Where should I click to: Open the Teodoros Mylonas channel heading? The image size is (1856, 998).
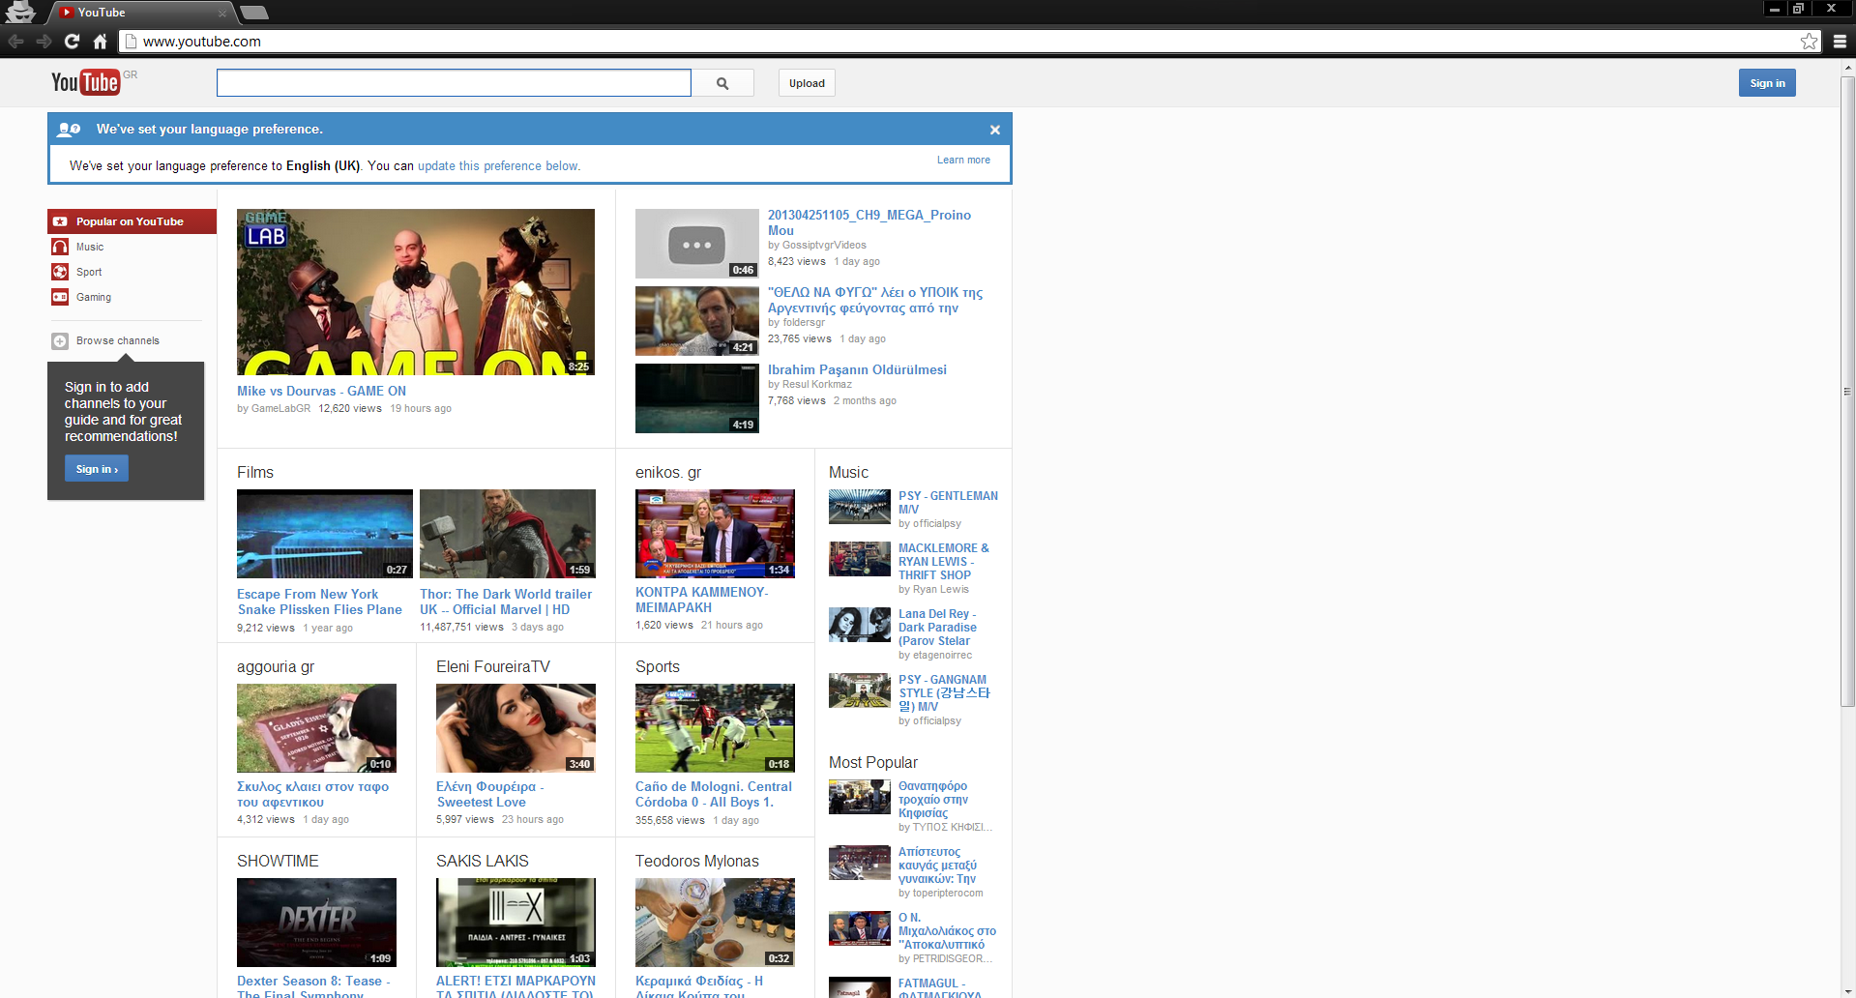697,861
